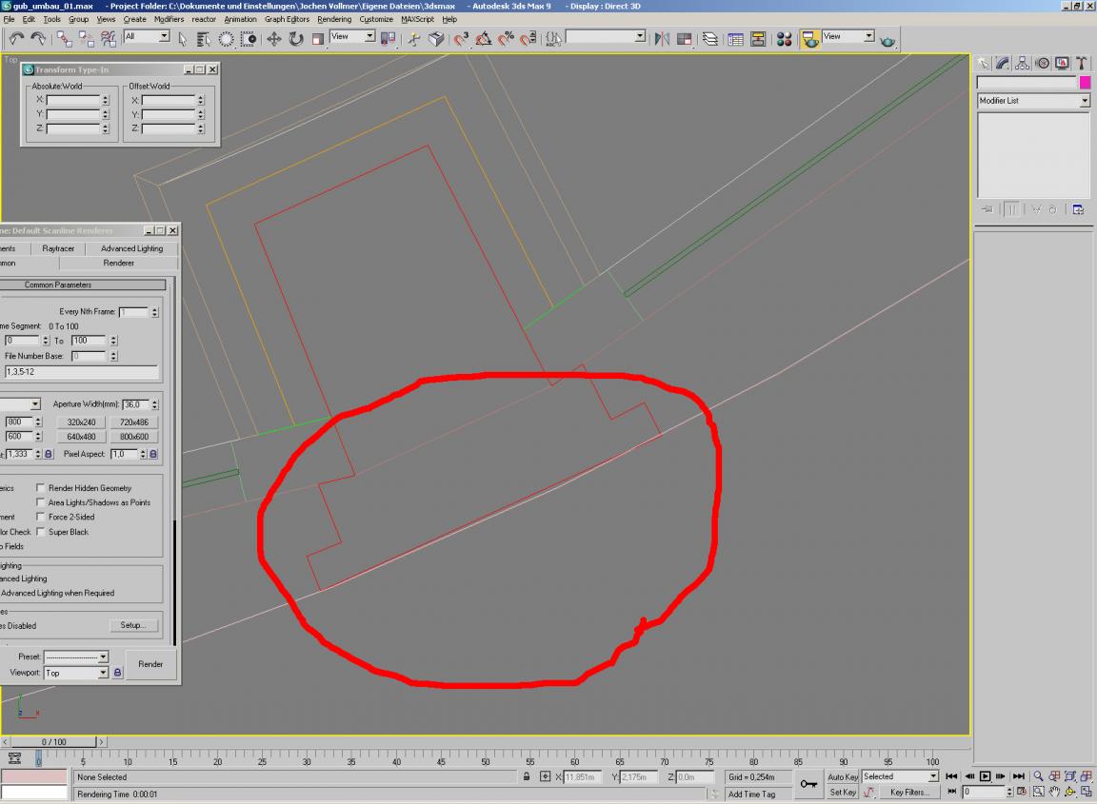Choose the 800x600 resolution preset

[x=132, y=437]
